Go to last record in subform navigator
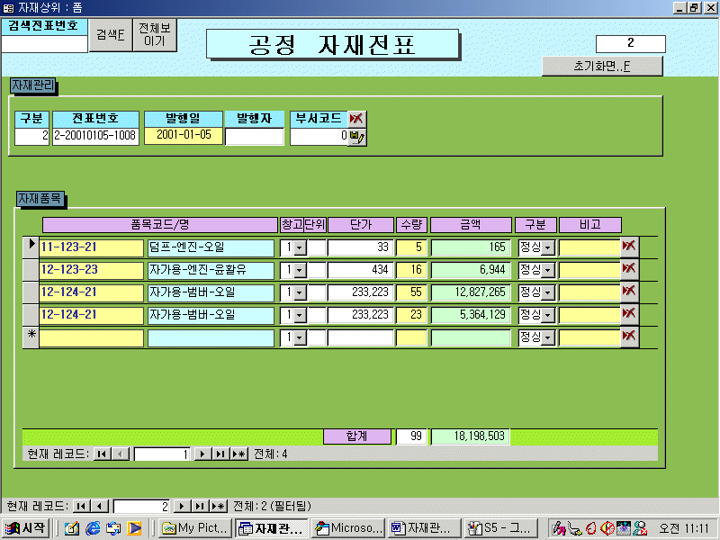Screen dimensions: 720x540 (220, 454)
